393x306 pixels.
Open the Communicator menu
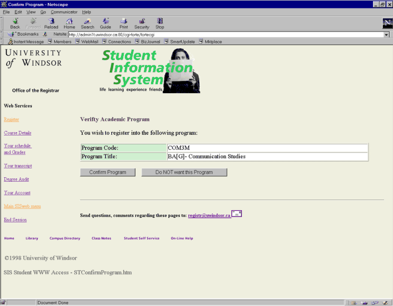pyautogui.click(x=64, y=12)
